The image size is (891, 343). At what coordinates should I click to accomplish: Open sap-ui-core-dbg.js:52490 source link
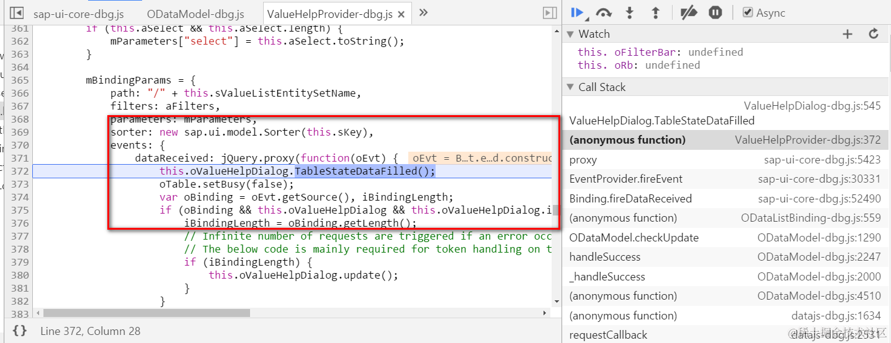[x=819, y=199]
